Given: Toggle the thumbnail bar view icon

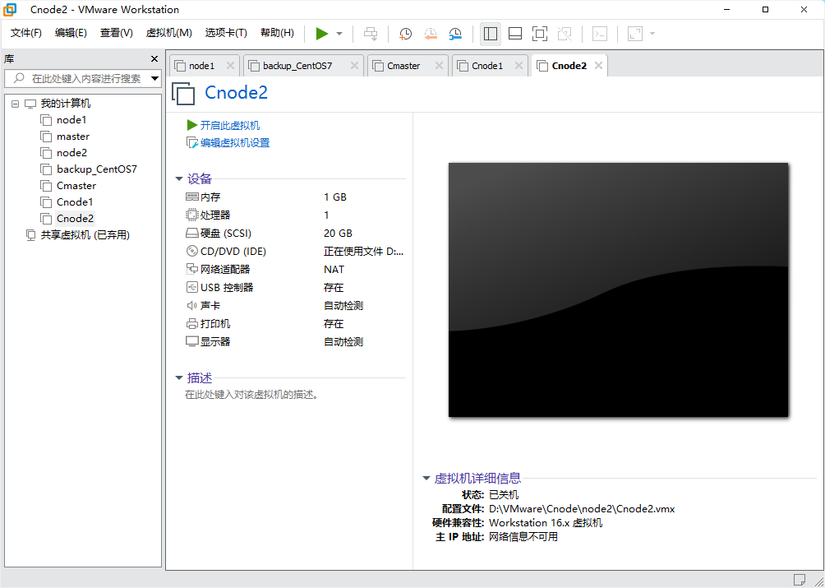Looking at the screenshot, I should (515, 34).
